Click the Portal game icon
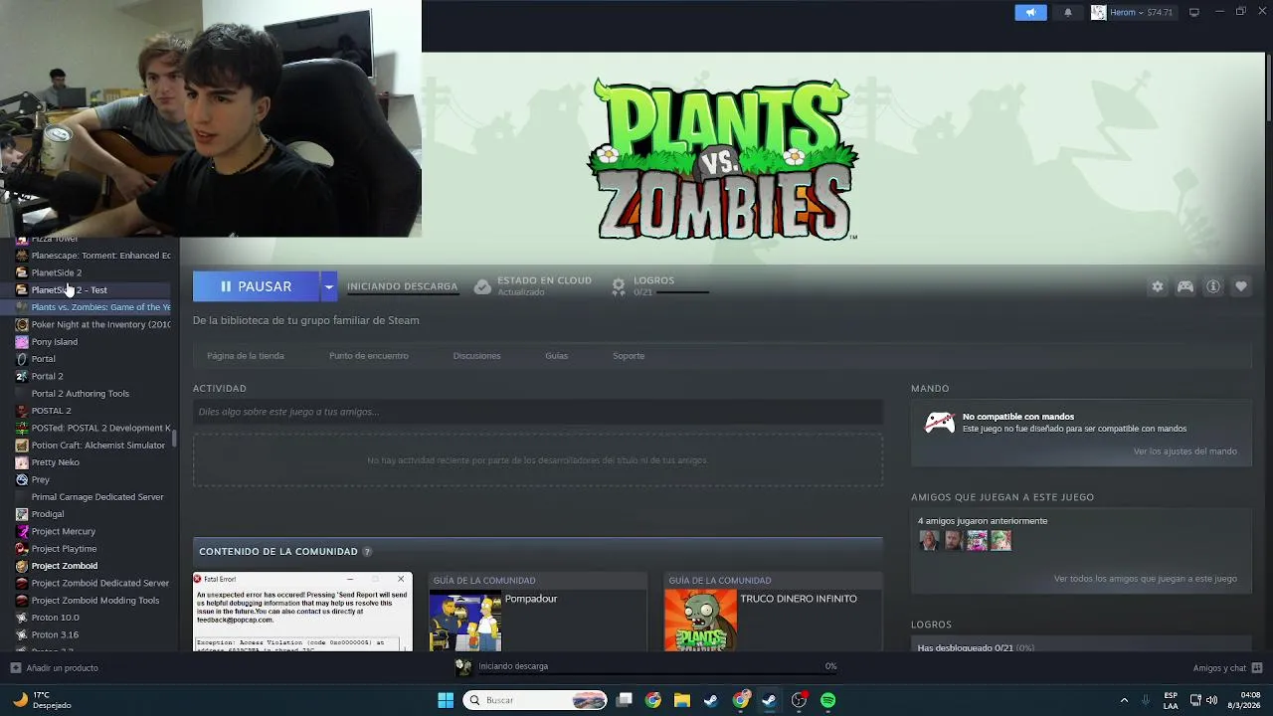 click(x=22, y=359)
